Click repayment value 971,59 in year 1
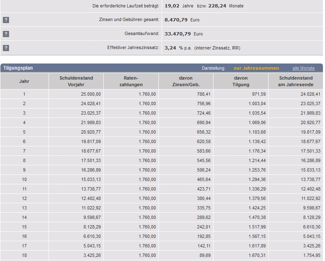325x261 pixels. 259,94
